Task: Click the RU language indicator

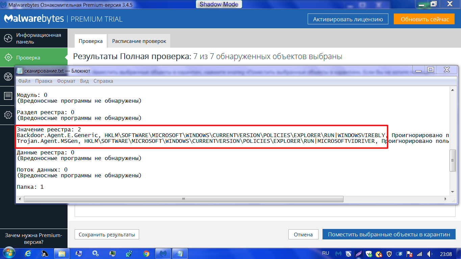Action: coord(326,253)
